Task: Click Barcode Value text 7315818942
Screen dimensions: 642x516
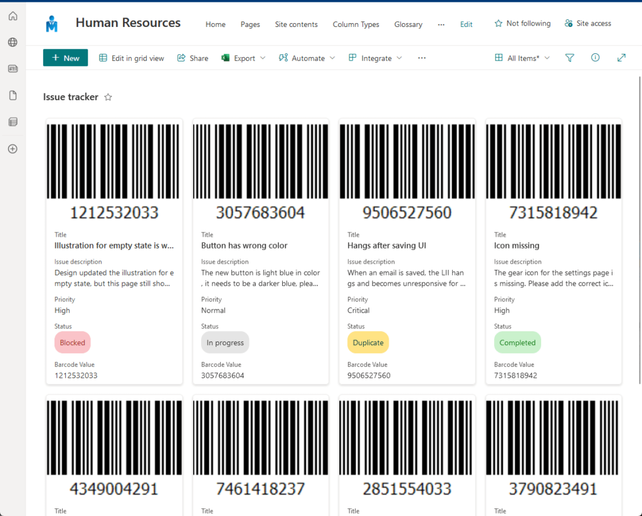Action: 515,375
